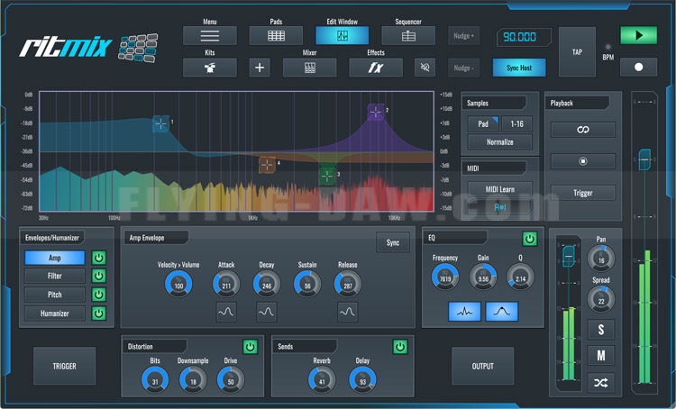
Task: Click the 90.000 BPM tempo field
Action: pos(524,37)
